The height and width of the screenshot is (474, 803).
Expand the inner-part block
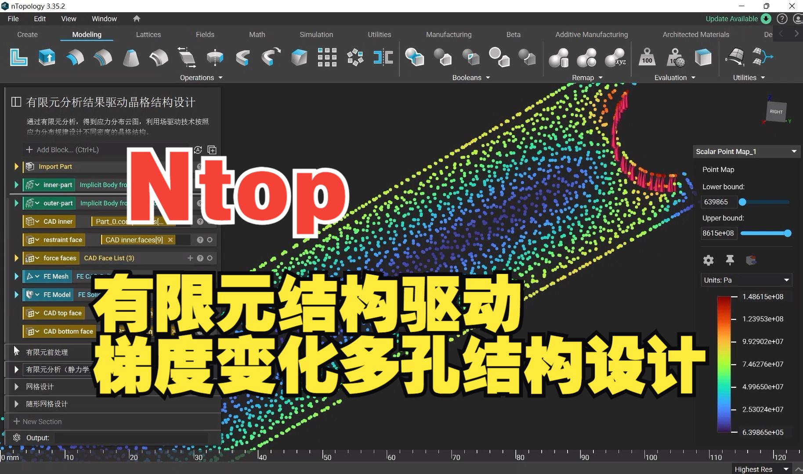(x=16, y=185)
